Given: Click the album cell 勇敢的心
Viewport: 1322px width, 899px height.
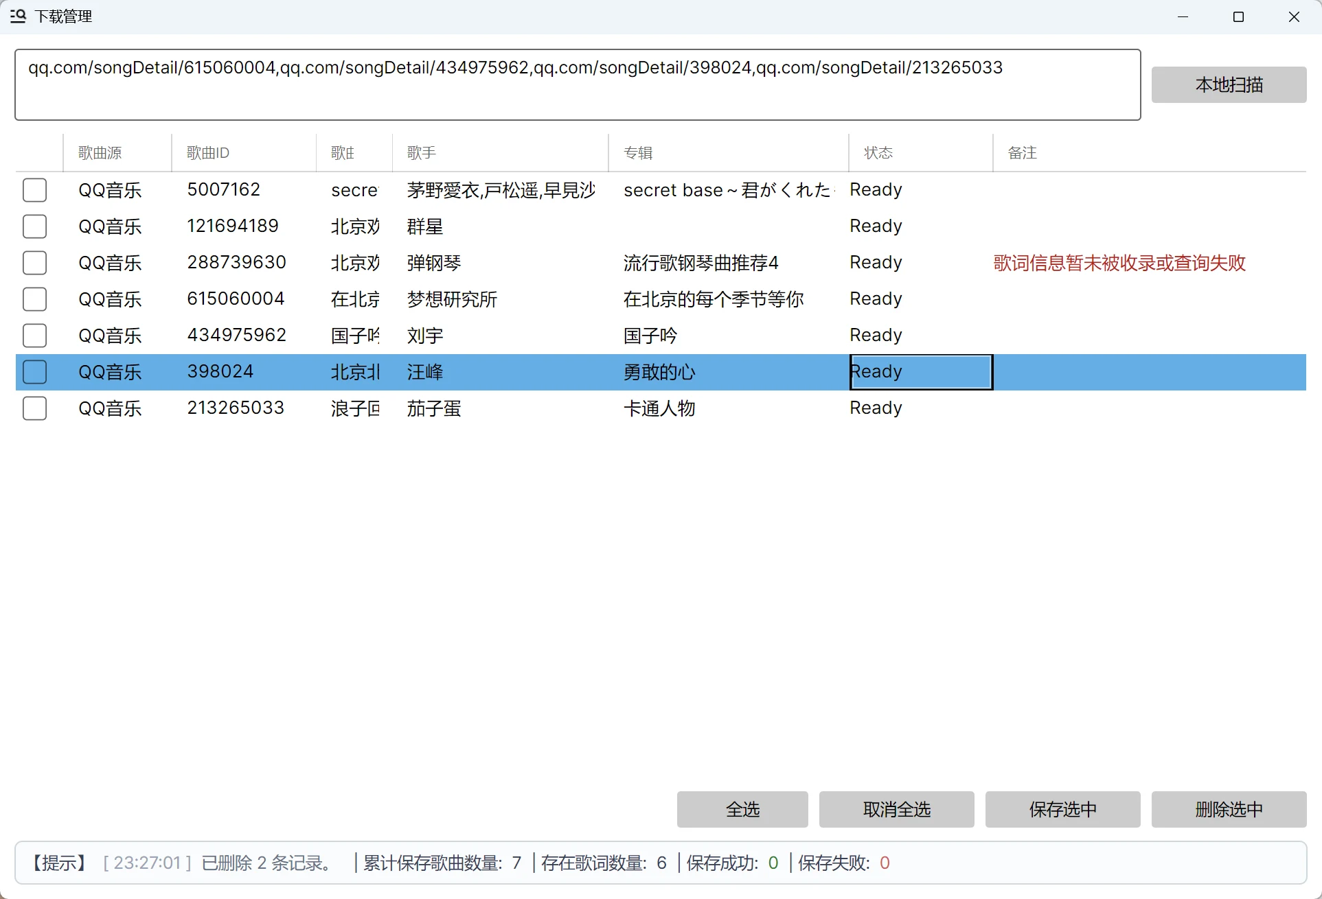Looking at the screenshot, I should [x=659, y=372].
